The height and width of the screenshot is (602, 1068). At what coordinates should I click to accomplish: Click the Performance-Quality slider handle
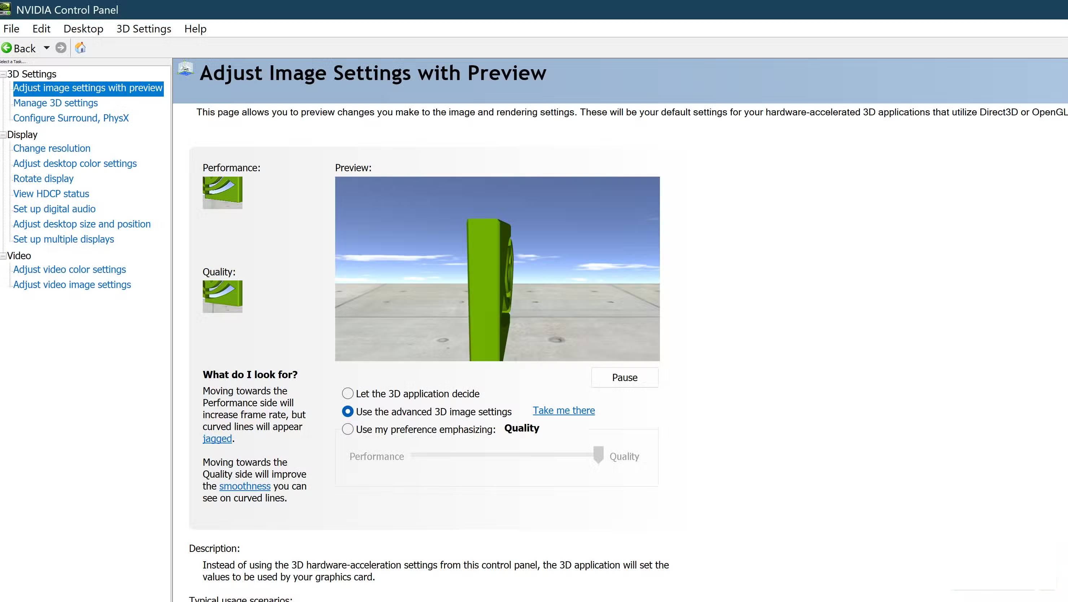(x=598, y=455)
